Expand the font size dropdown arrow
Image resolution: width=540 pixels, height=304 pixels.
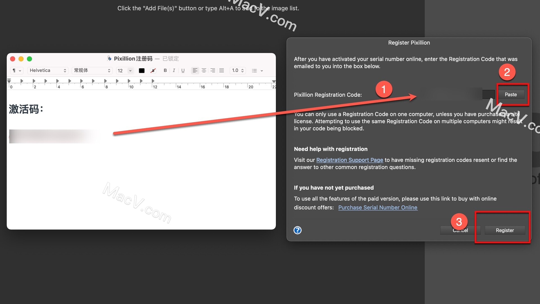[x=130, y=71]
